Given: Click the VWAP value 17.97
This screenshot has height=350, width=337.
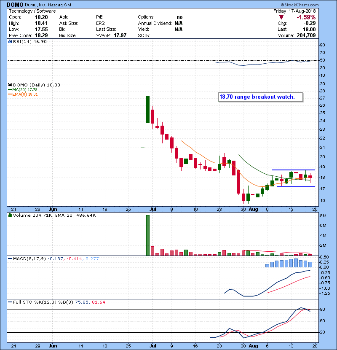Looking at the screenshot, I should (120, 35).
